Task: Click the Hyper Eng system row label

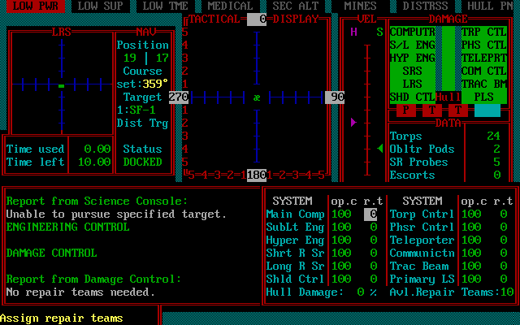Action: coord(295,240)
